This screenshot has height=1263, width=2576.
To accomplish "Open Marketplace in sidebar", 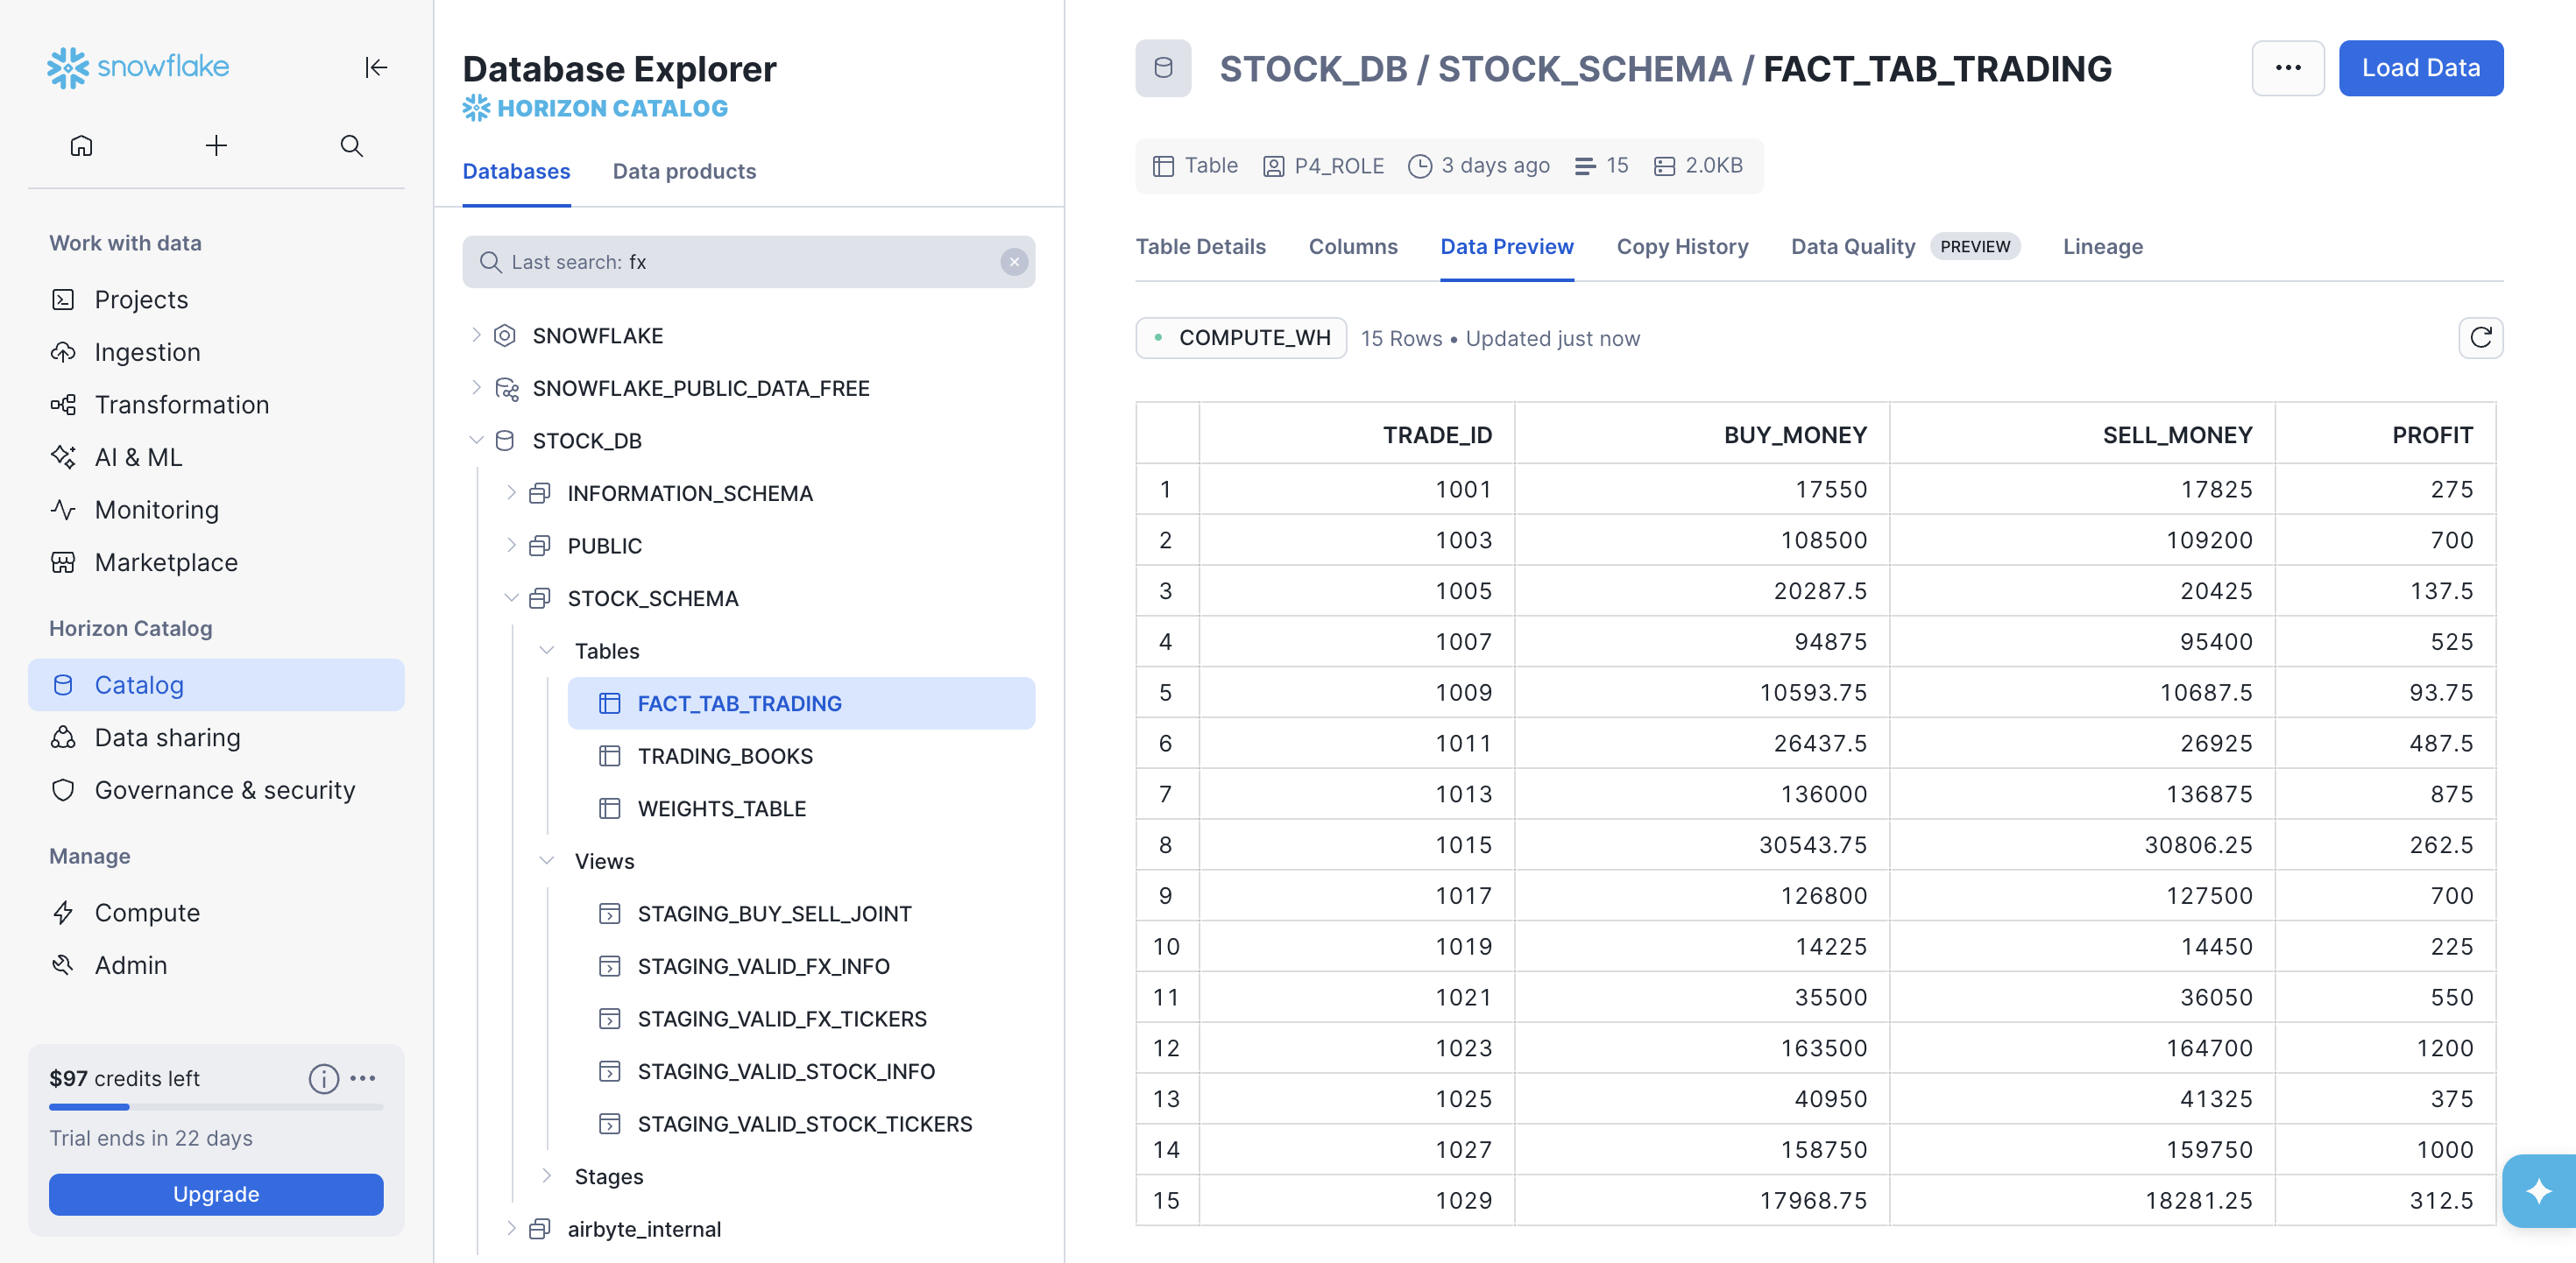I will 216,562.
